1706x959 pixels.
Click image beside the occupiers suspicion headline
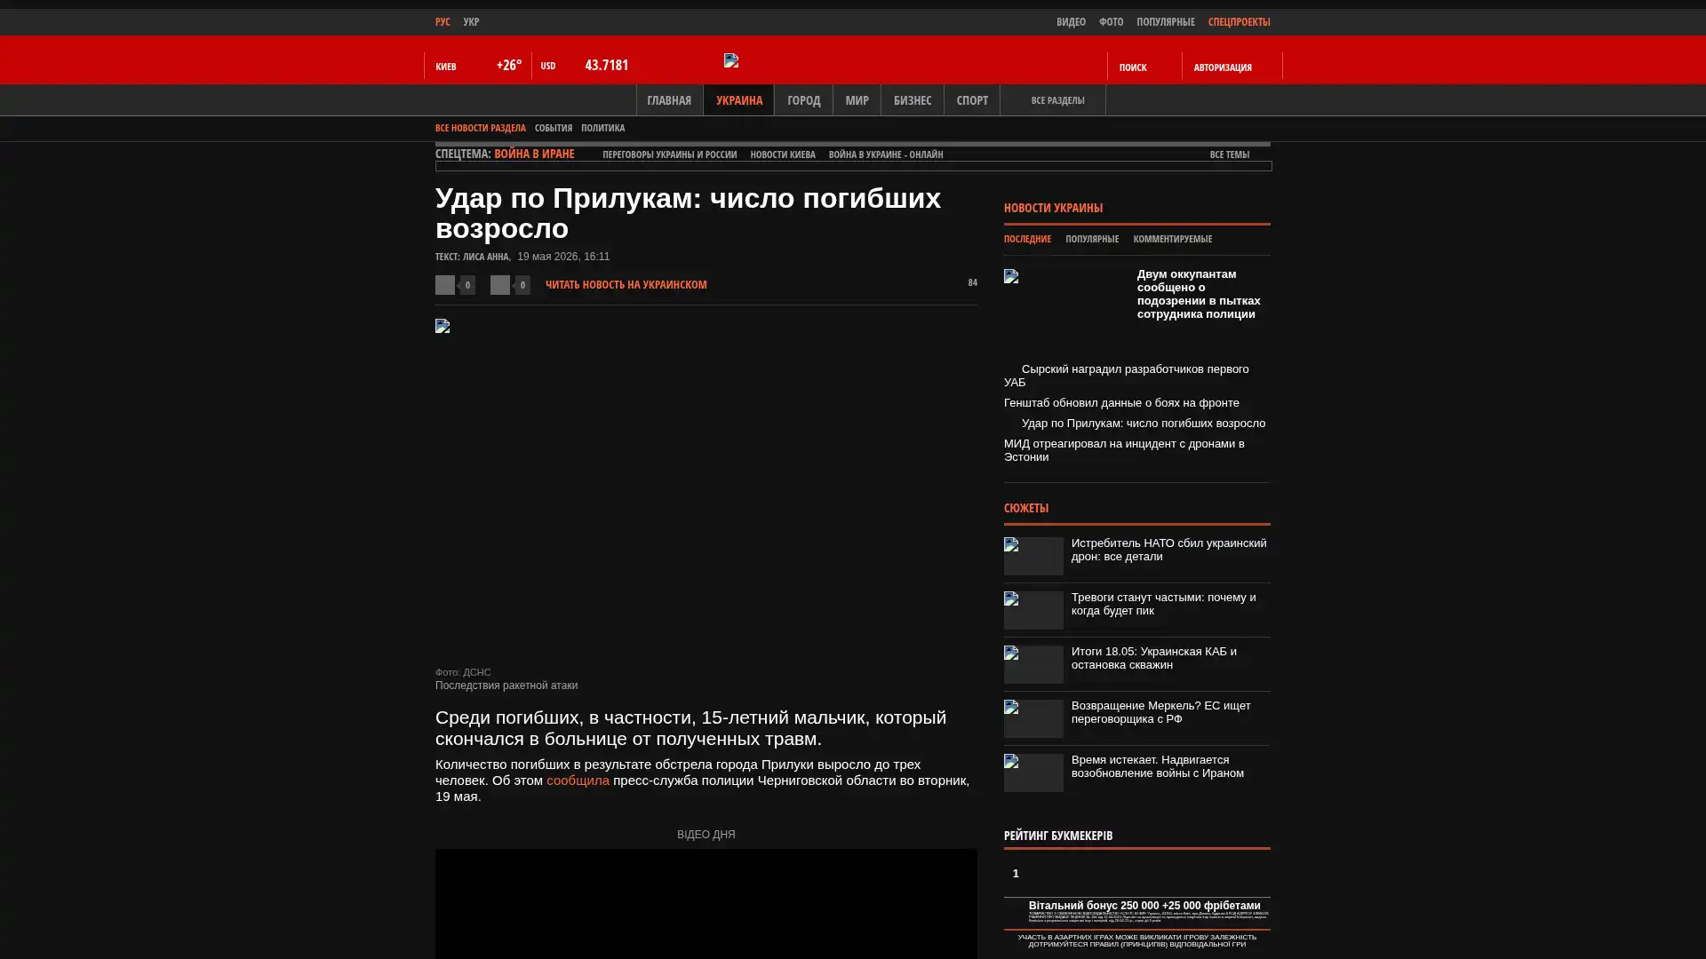tap(1064, 309)
